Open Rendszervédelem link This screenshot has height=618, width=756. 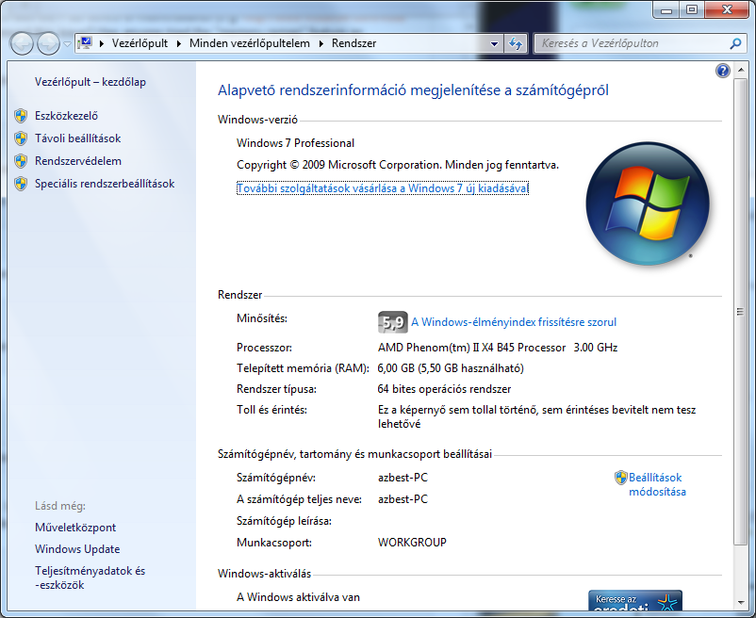(x=78, y=161)
